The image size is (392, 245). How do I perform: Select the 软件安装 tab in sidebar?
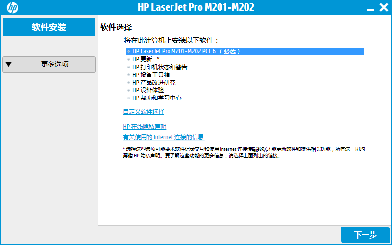coord(49,27)
